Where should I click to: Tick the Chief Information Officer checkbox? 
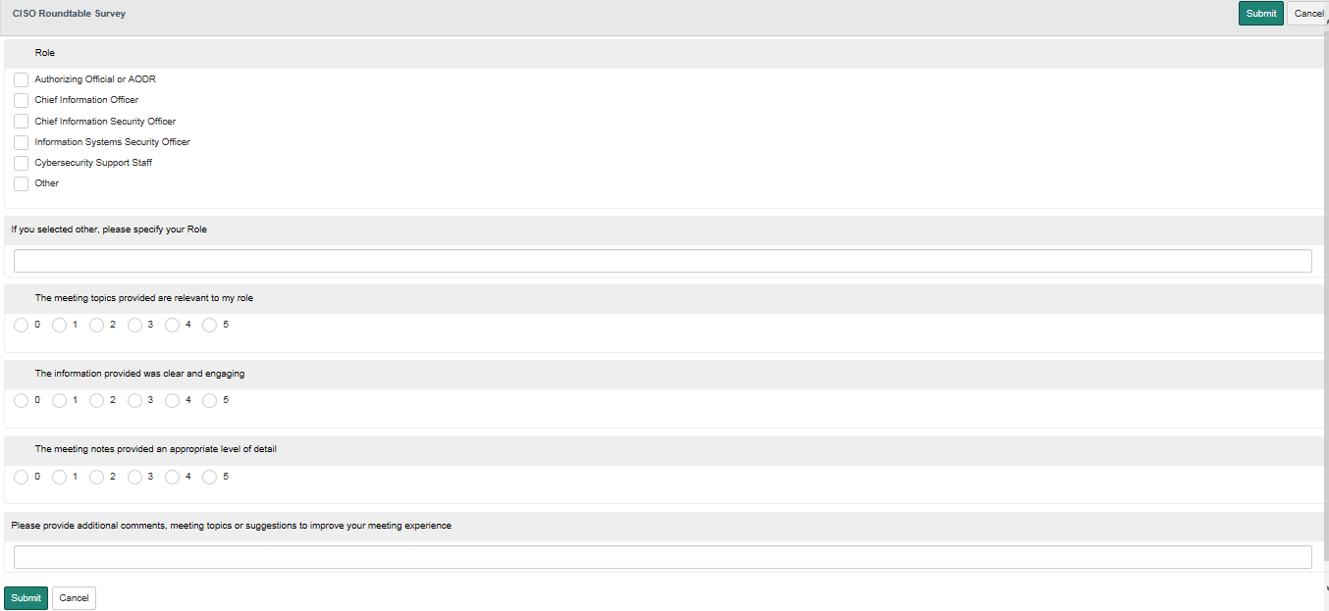click(22, 100)
